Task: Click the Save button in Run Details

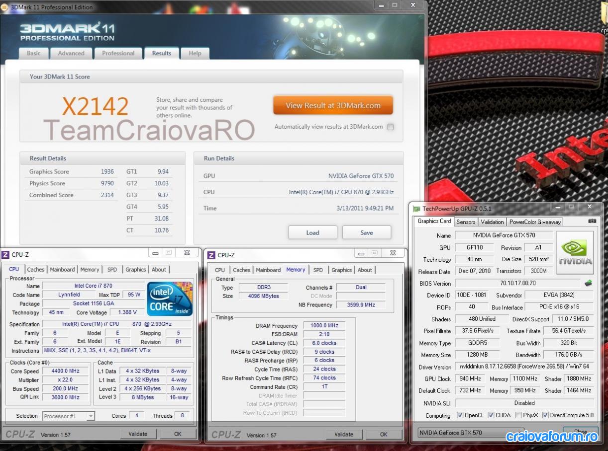Action: (367, 232)
